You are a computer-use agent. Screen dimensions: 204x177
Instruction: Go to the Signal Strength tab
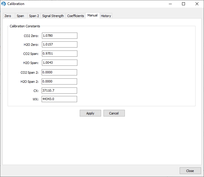53,16
